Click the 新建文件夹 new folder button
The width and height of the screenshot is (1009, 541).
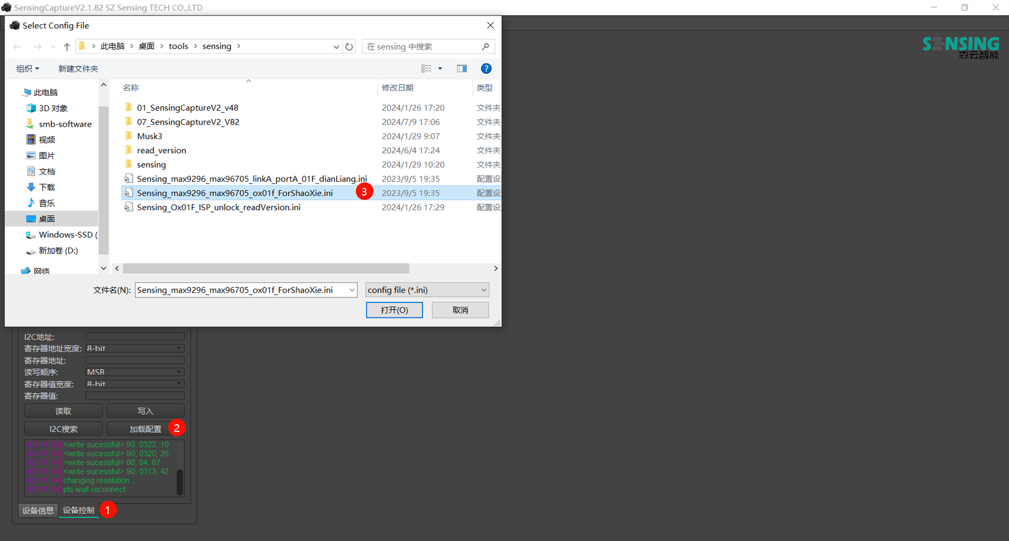point(78,68)
